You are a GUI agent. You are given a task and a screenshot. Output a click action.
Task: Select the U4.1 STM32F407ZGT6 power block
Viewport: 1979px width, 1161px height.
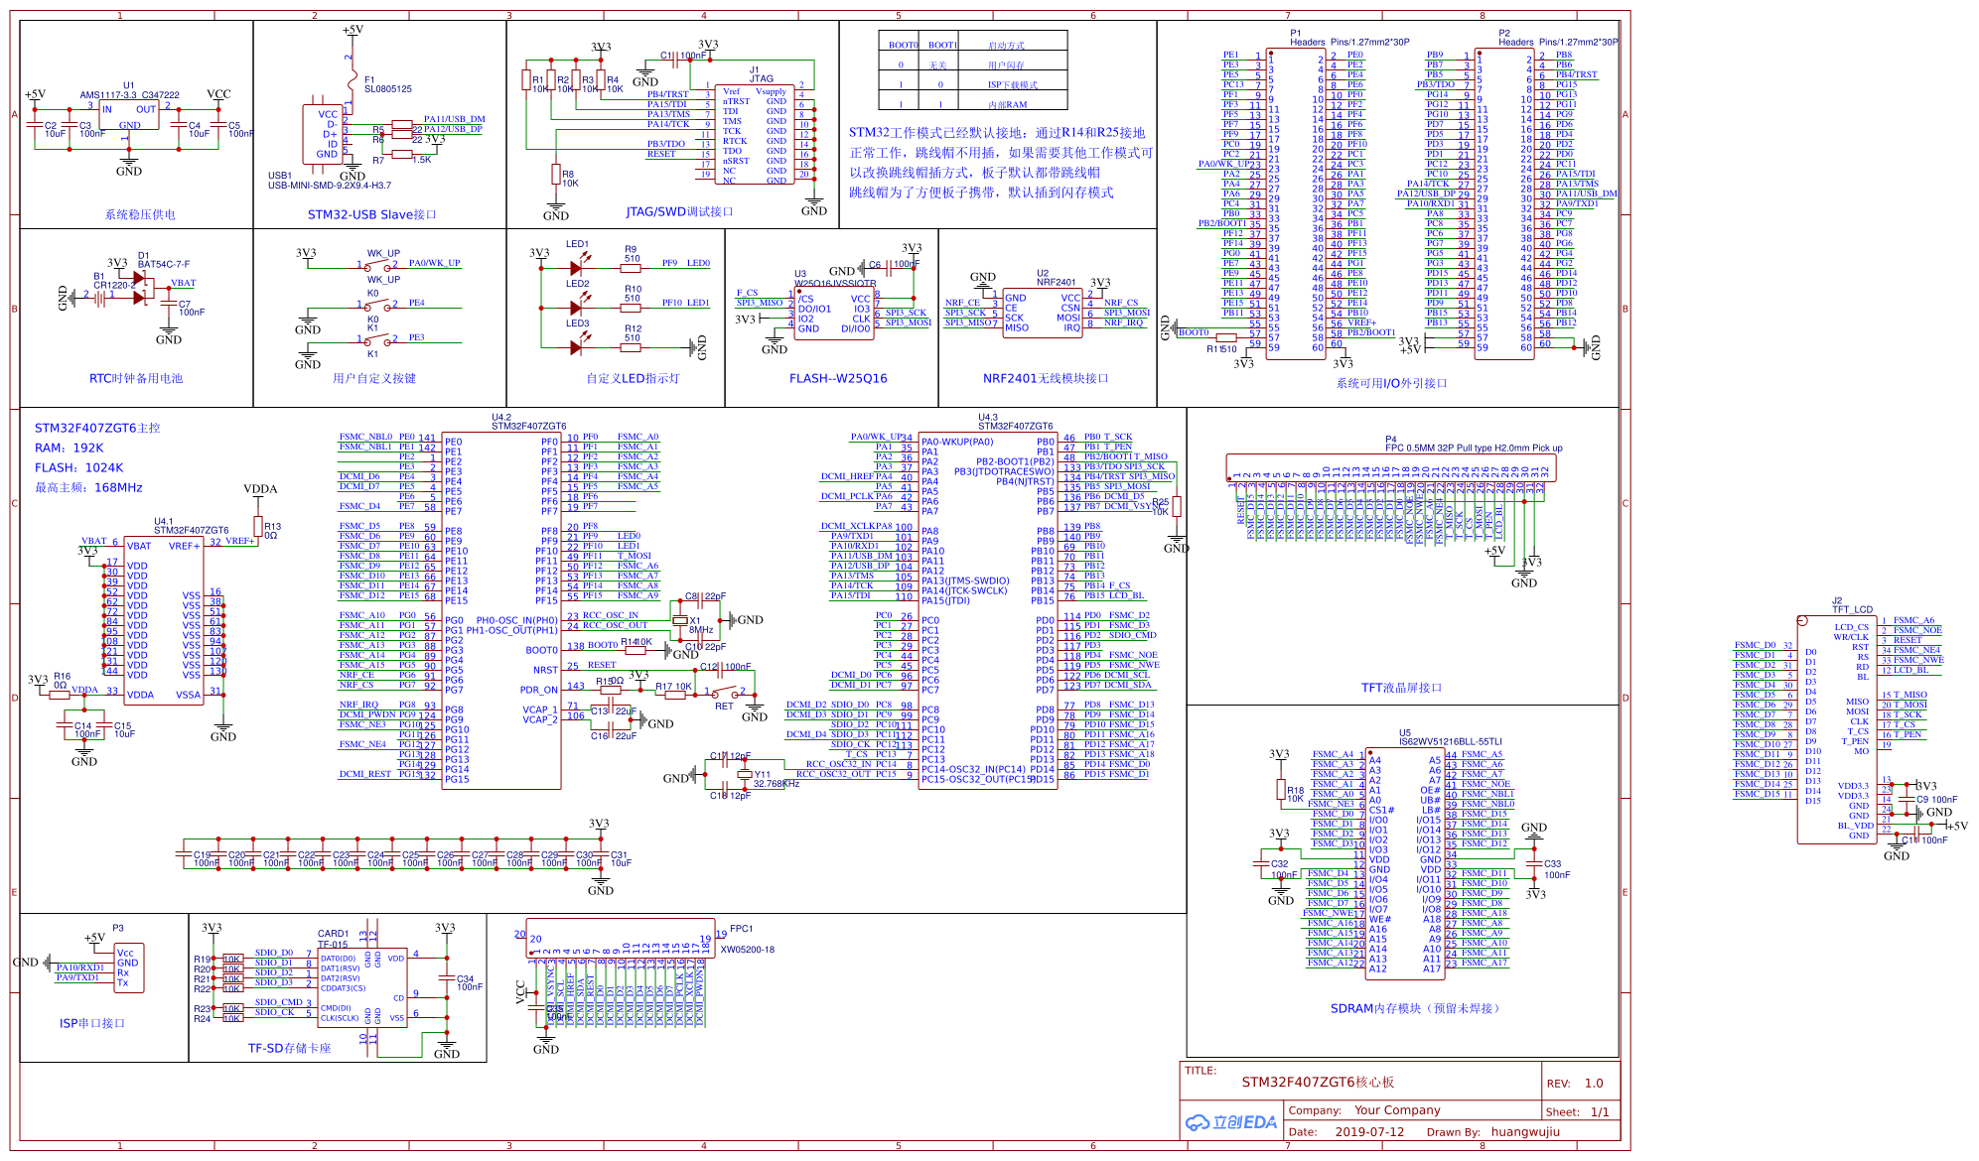coord(164,620)
